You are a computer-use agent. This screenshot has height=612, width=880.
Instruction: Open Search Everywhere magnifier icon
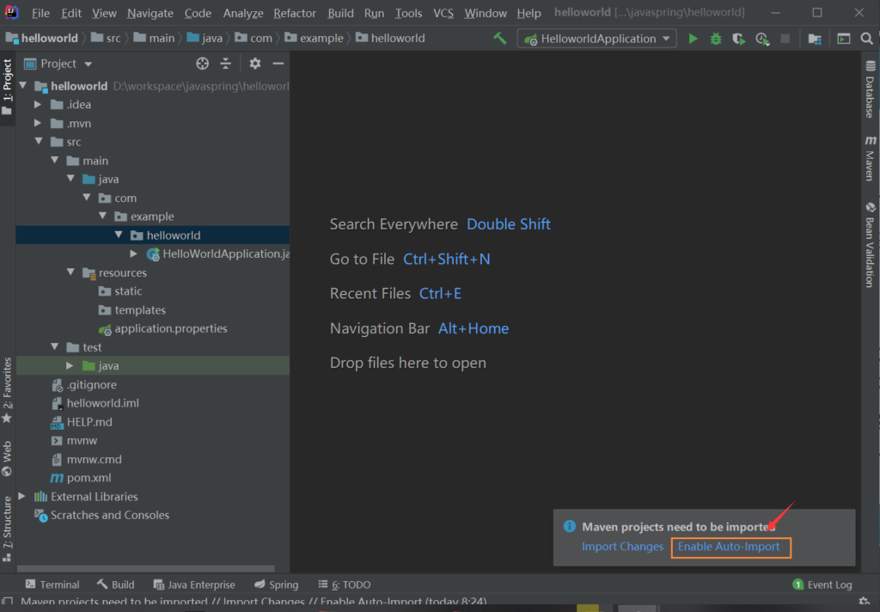[866, 38]
